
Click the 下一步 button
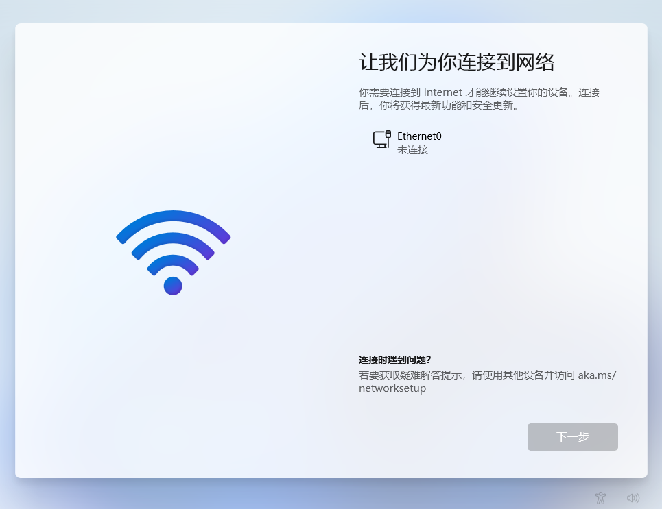[x=573, y=437]
